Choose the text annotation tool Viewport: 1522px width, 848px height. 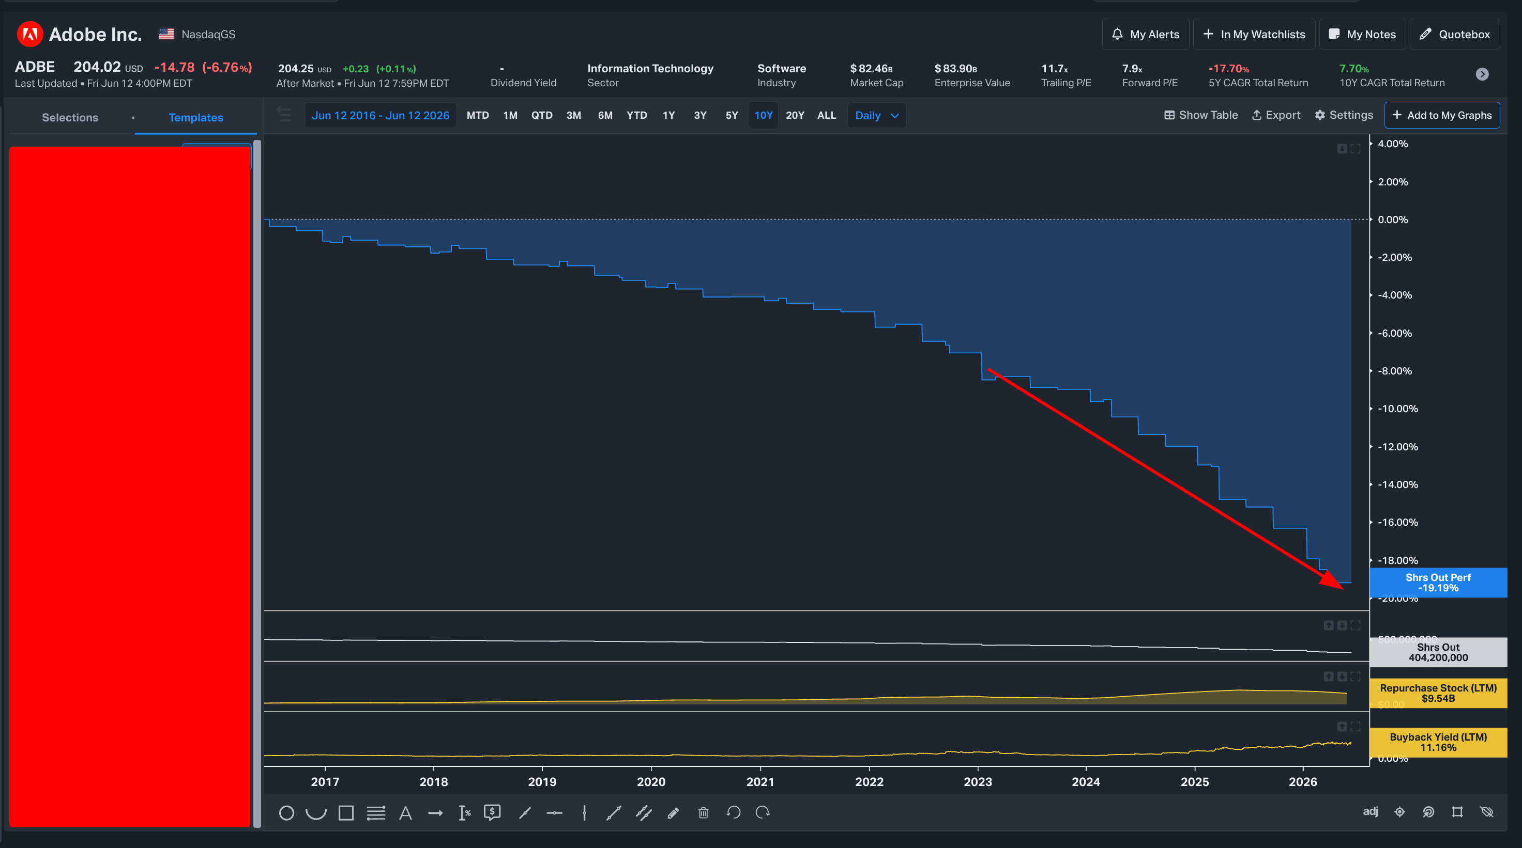tap(405, 813)
